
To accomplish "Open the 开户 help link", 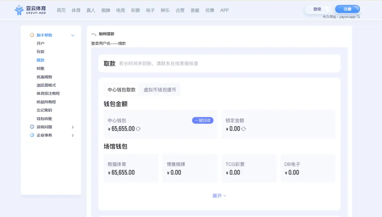I will coord(41,44).
